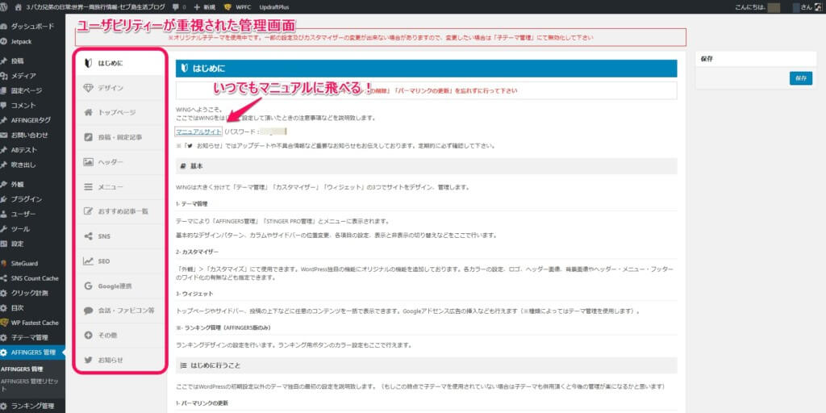Click the ツール wrench icon
The width and height of the screenshot is (826, 413).
[x=4, y=229]
